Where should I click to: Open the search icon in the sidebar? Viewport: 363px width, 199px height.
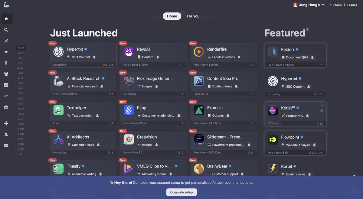pos(6,30)
